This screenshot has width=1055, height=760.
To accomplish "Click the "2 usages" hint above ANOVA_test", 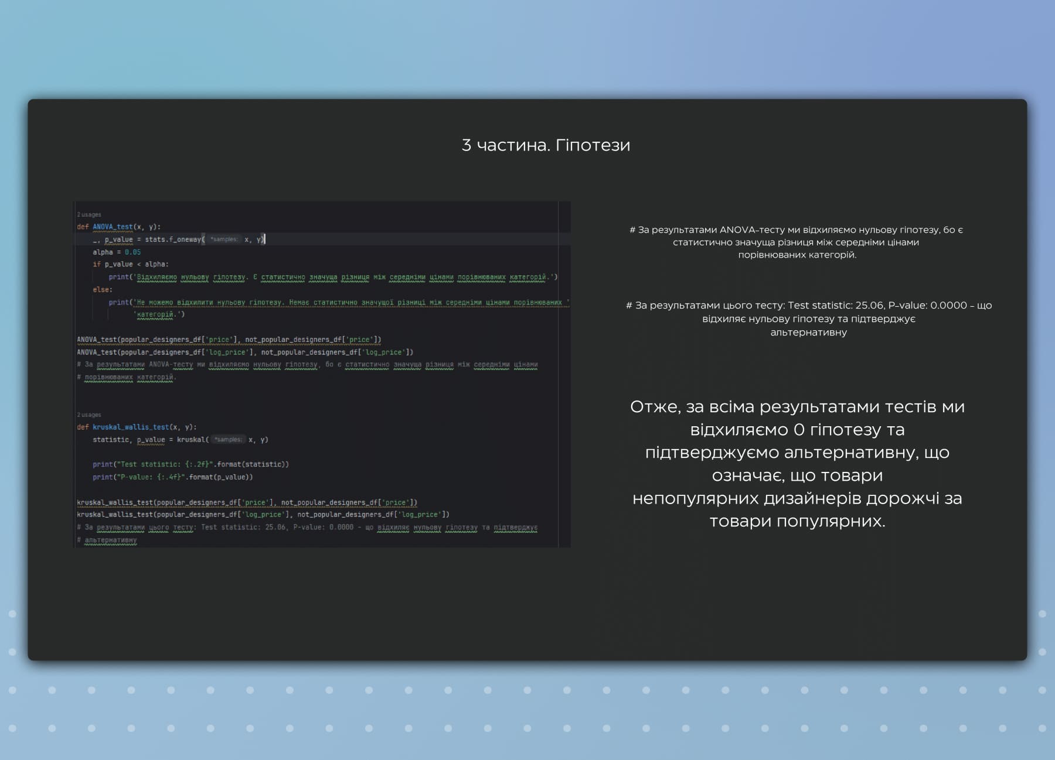I will pyautogui.click(x=89, y=214).
